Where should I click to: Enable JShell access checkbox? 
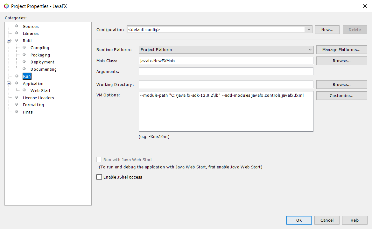[x=99, y=177]
